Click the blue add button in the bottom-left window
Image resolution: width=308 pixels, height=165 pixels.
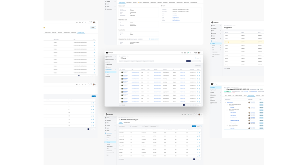(94, 96)
